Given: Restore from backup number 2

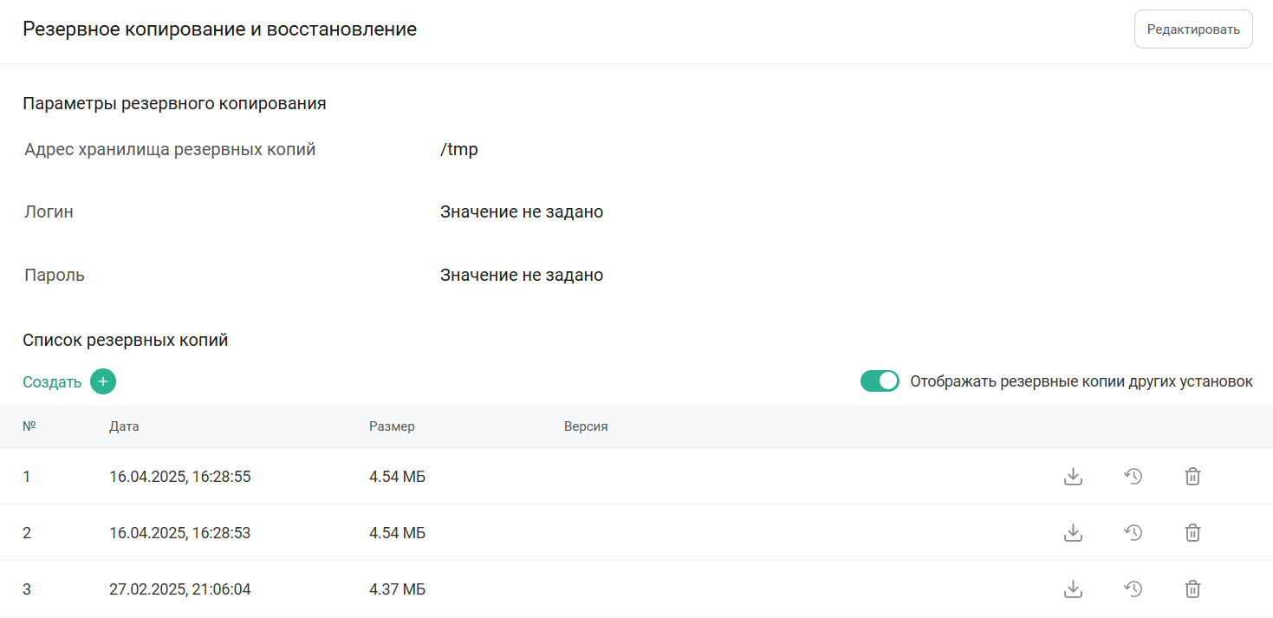Looking at the screenshot, I should [x=1133, y=532].
